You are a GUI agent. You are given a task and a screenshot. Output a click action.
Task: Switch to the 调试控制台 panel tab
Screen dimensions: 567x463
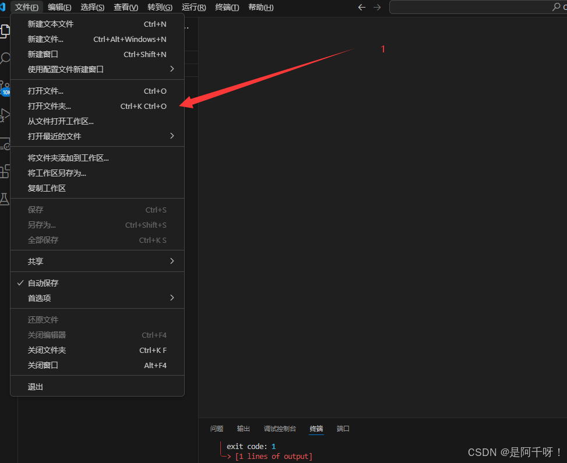(x=280, y=429)
